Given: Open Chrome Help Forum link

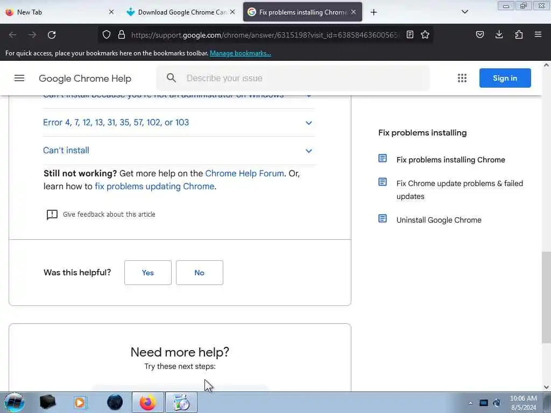Looking at the screenshot, I should (245, 174).
